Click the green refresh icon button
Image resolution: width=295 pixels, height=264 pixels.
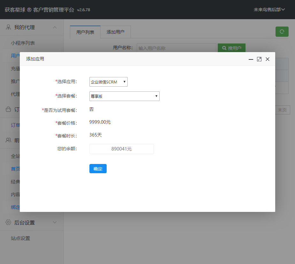point(282,31)
